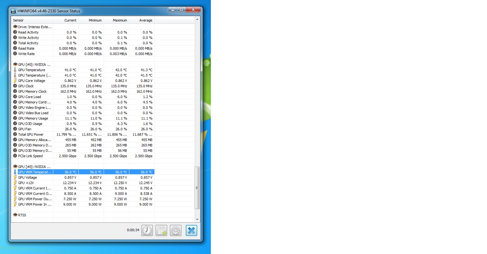Click the lightning icon beside GPU +12V
Screen dimensions: 487x254
pos(15,183)
